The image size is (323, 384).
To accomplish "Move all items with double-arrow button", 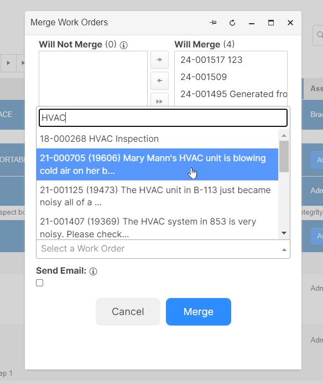I will coord(159,100).
